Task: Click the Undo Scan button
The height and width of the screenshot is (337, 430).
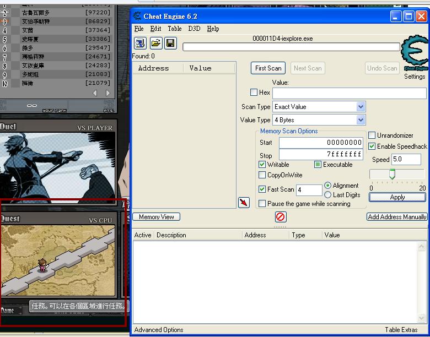Action: (382, 68)
